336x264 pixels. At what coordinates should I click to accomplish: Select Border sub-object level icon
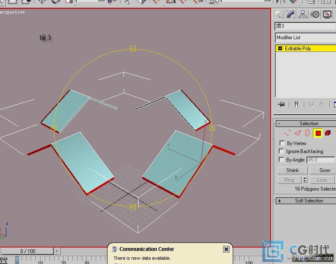307,133
